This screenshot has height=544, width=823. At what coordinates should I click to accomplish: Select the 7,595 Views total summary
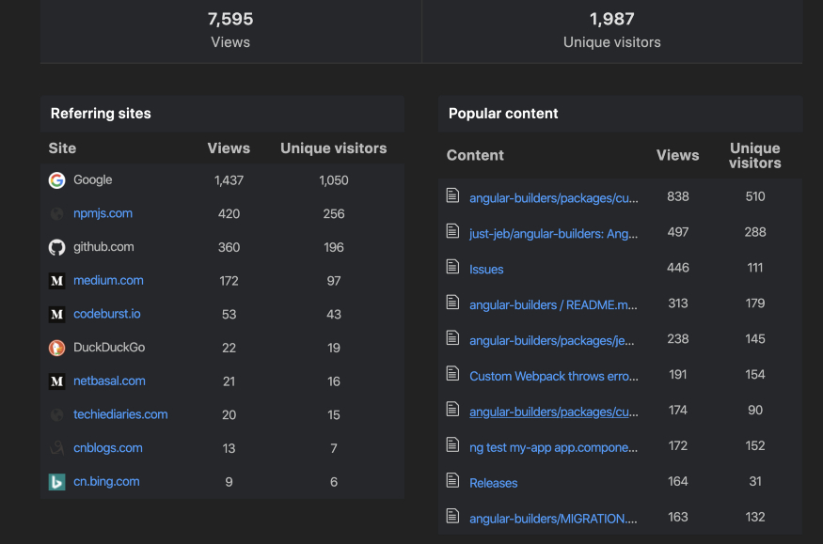click(x=230, y=29)
